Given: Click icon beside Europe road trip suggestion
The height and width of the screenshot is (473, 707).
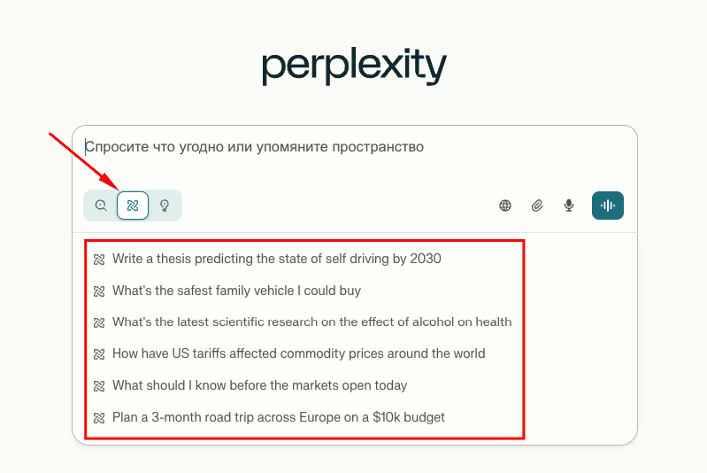Looking at the screenshot, I should [99, 417].
